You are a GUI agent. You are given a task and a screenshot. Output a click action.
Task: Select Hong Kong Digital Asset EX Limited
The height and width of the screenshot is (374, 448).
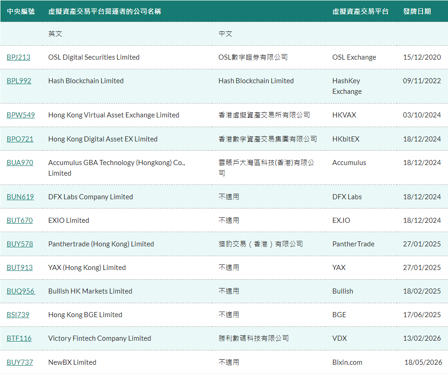[103, 139]
